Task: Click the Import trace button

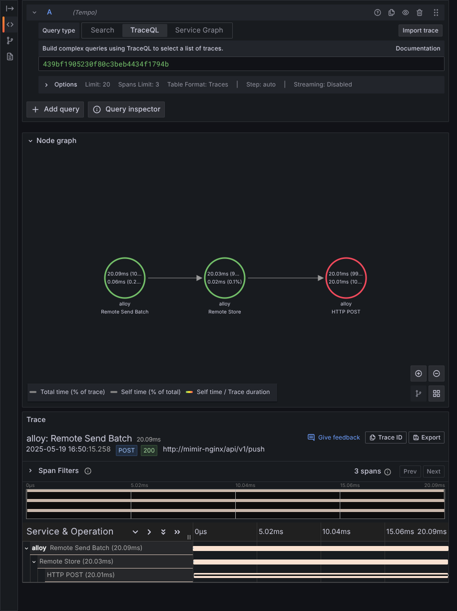Action: coord(420,30)
